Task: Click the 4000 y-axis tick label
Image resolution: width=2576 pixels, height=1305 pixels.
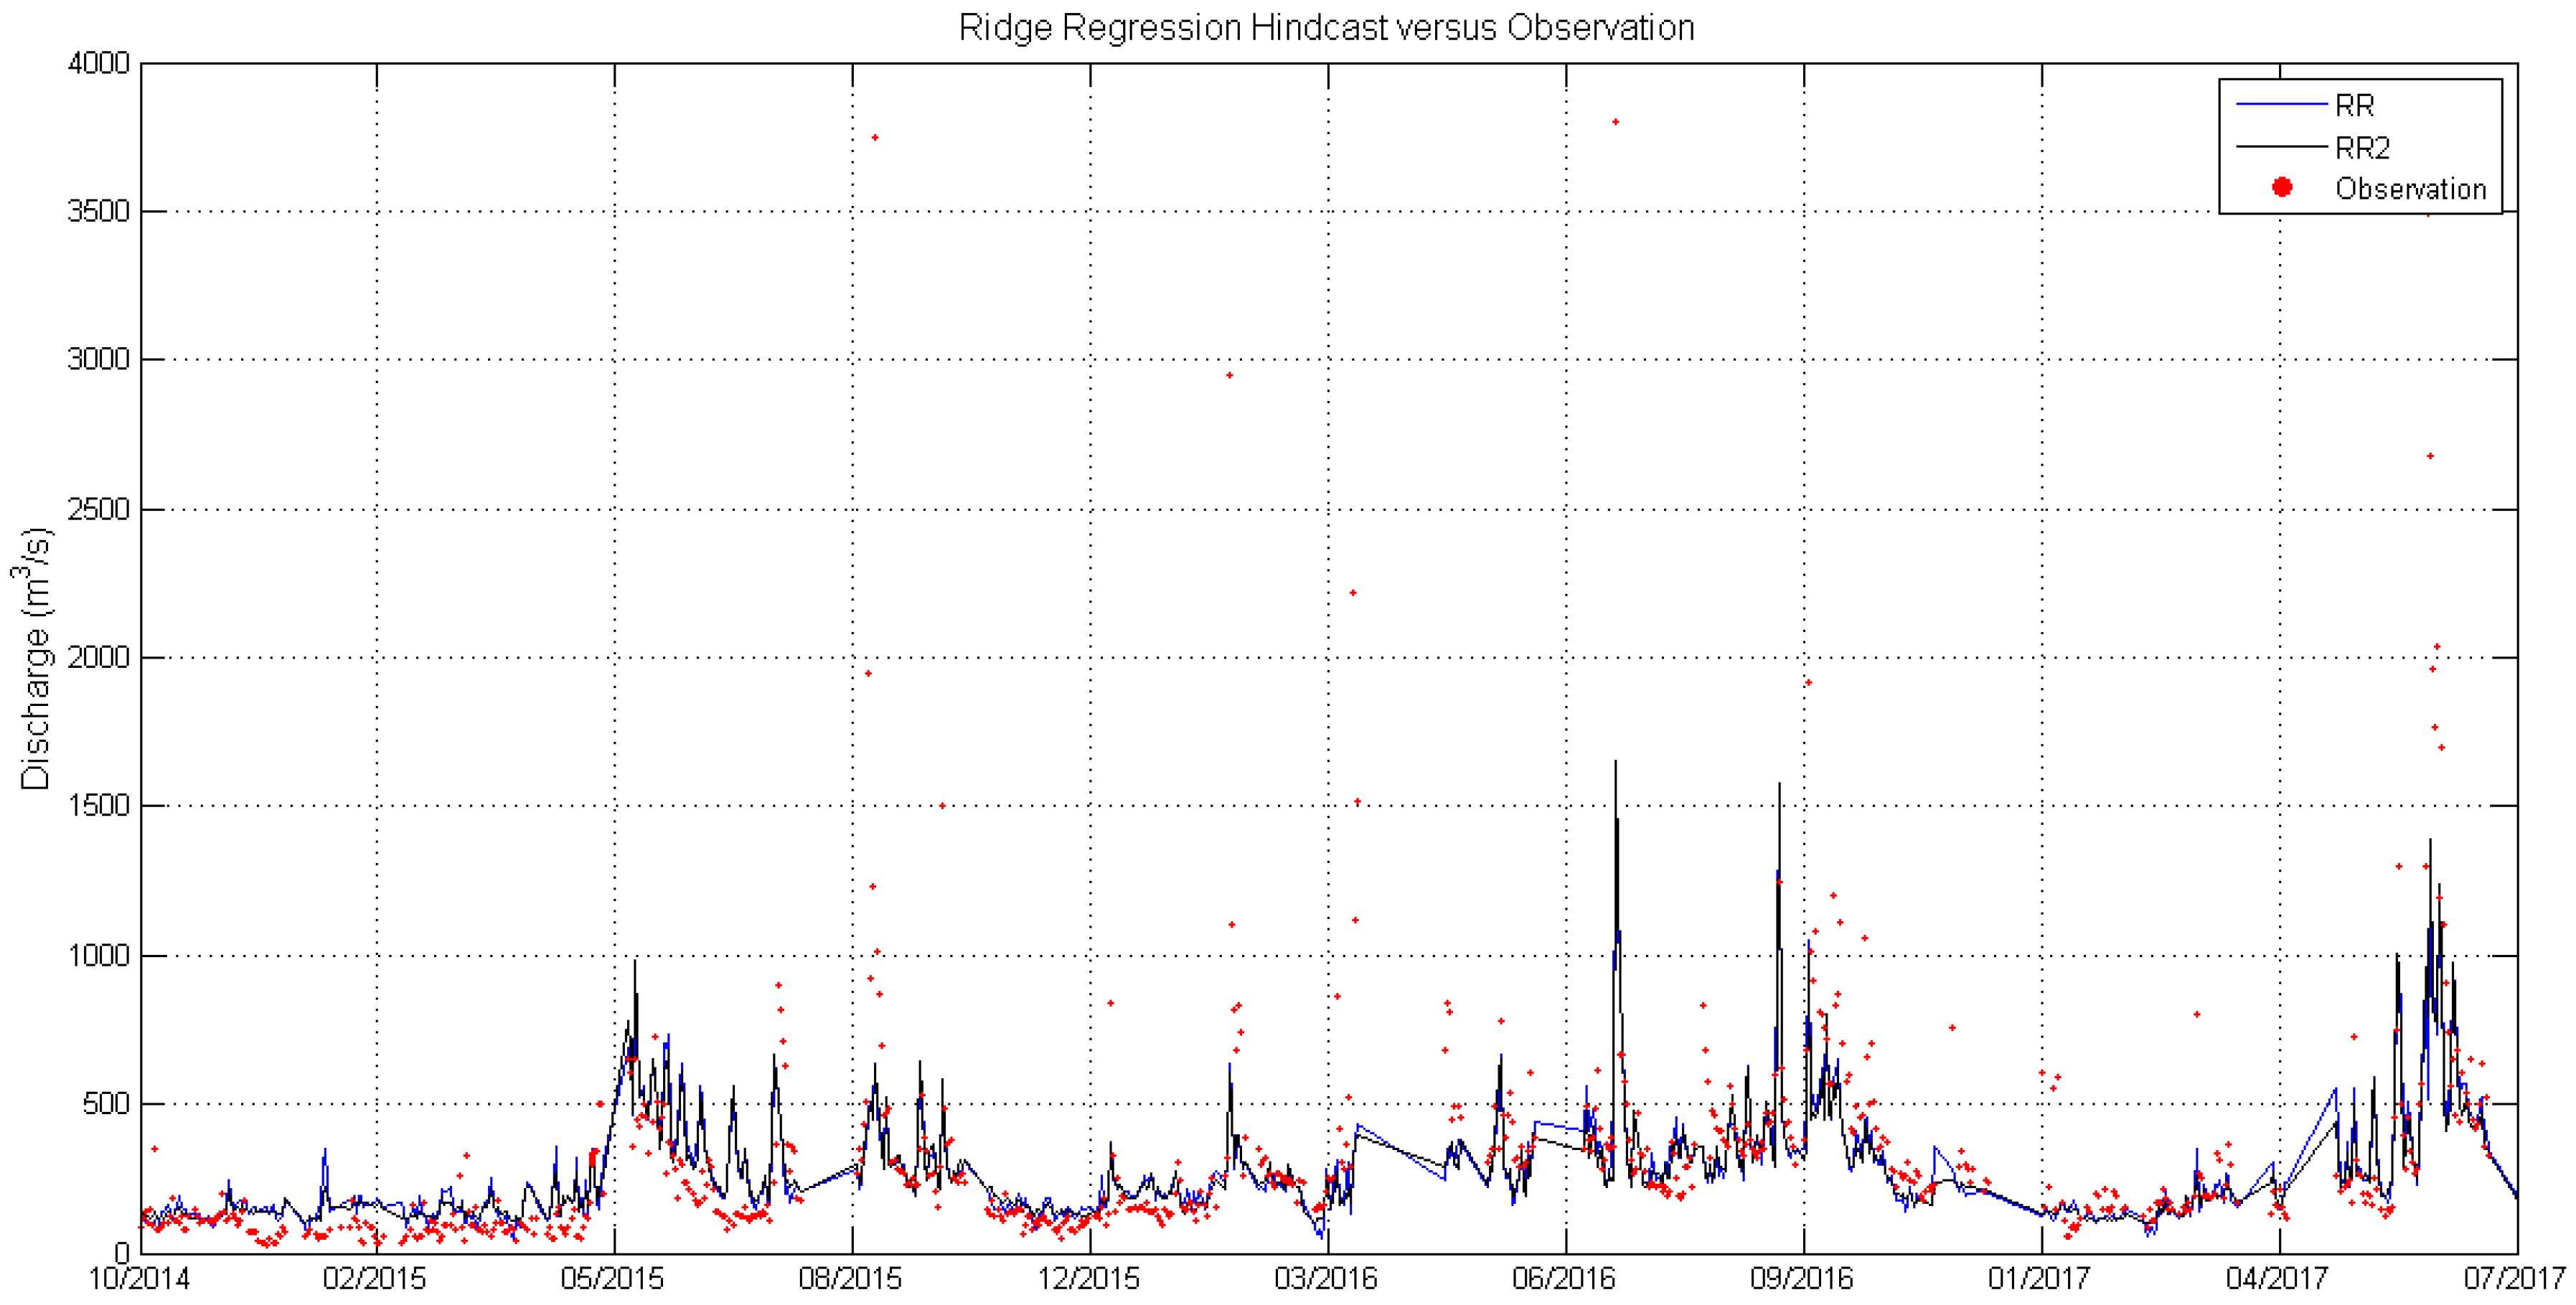Action: (x=98, y=63)
